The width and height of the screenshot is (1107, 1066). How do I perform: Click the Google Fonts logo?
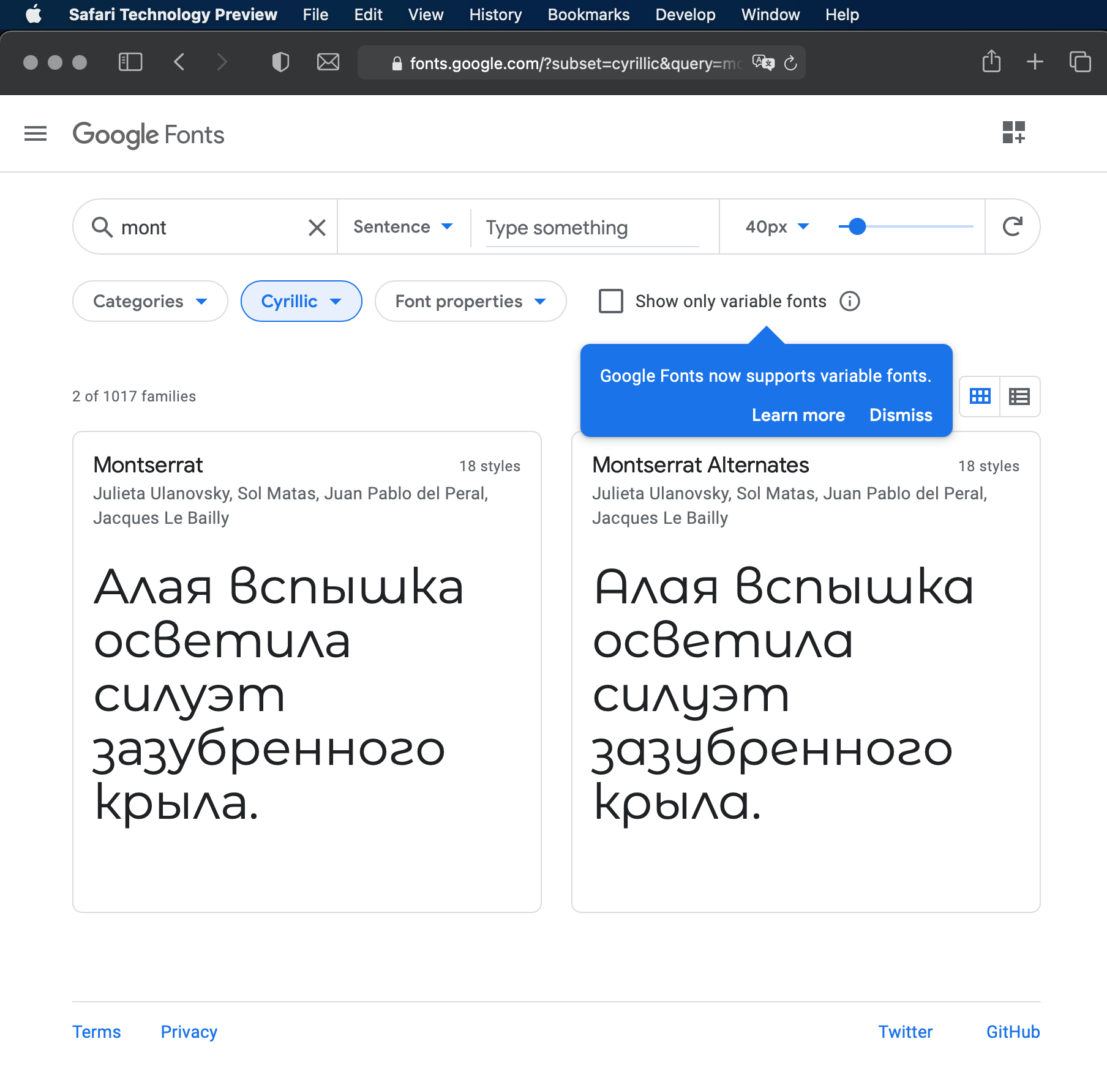(148, 135)
